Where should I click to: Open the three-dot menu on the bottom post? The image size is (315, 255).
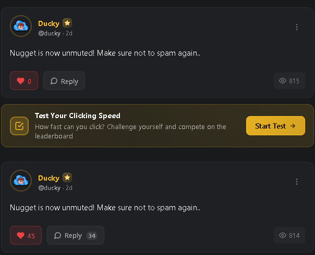coord(297,182)
